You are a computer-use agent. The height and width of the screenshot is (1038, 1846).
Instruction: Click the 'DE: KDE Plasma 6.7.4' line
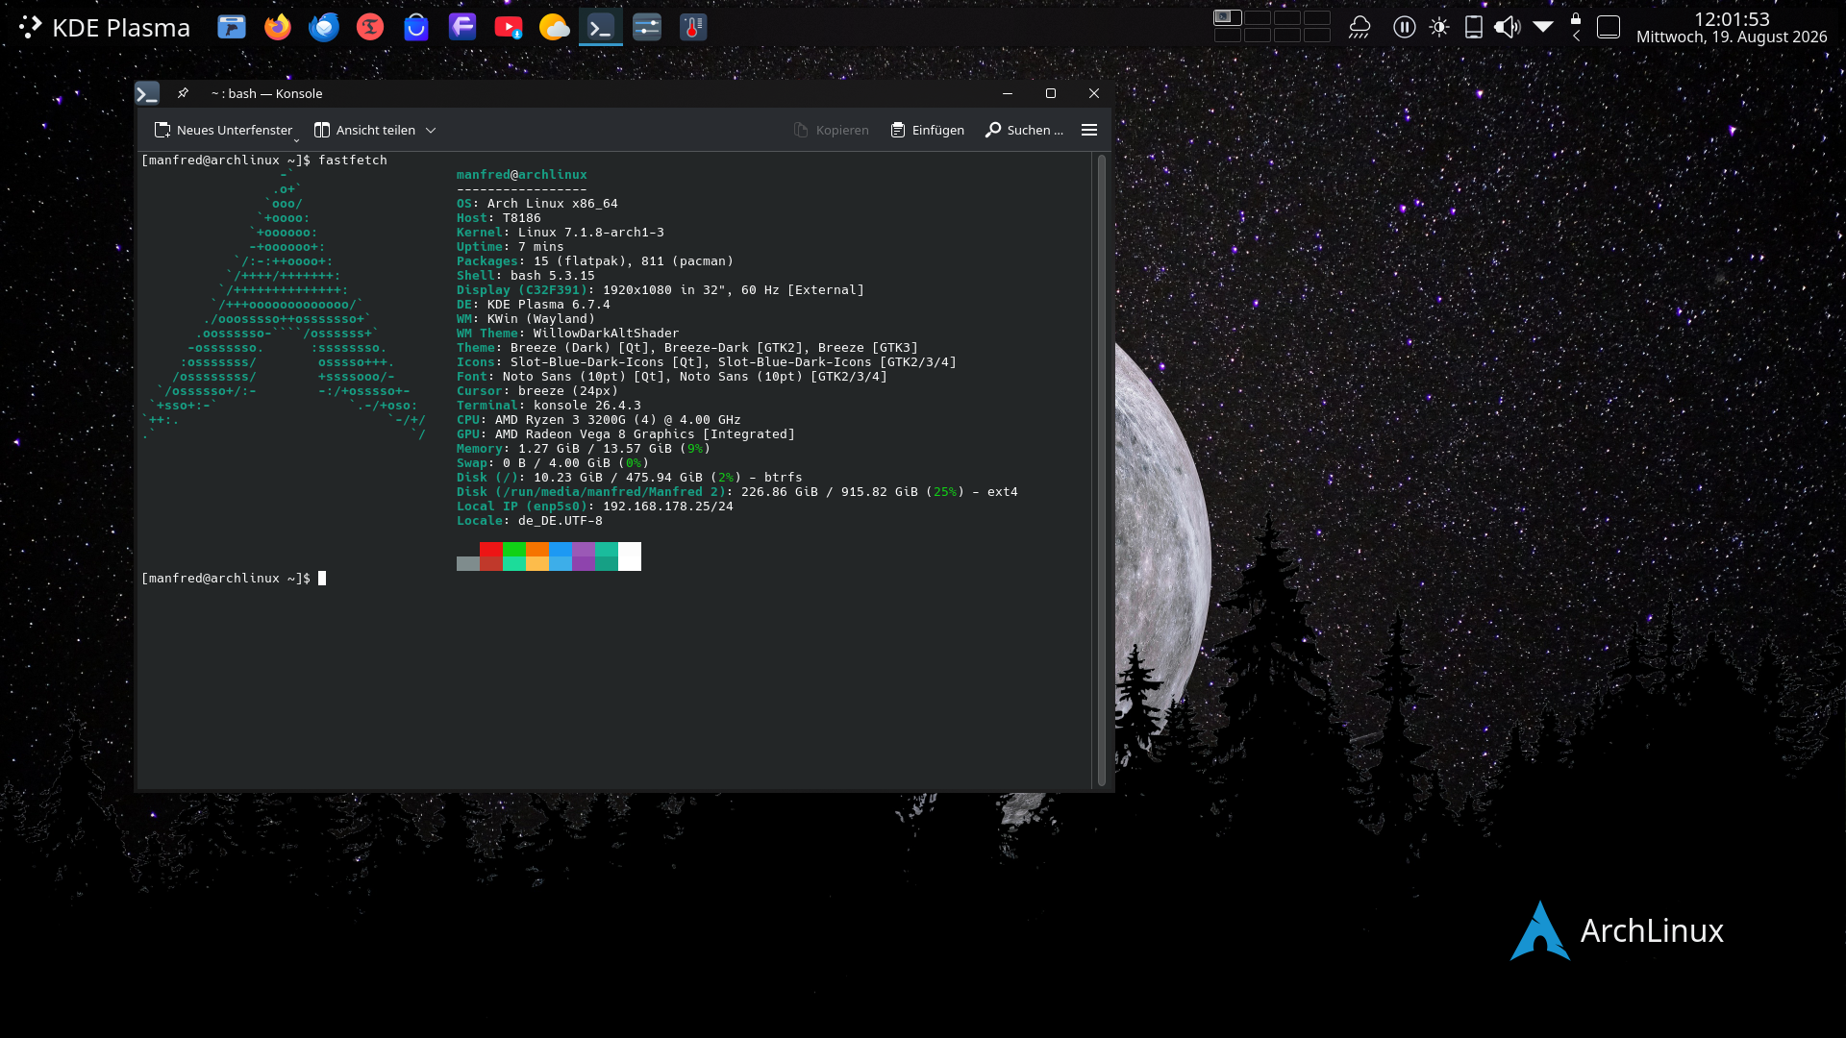[534, 305]
